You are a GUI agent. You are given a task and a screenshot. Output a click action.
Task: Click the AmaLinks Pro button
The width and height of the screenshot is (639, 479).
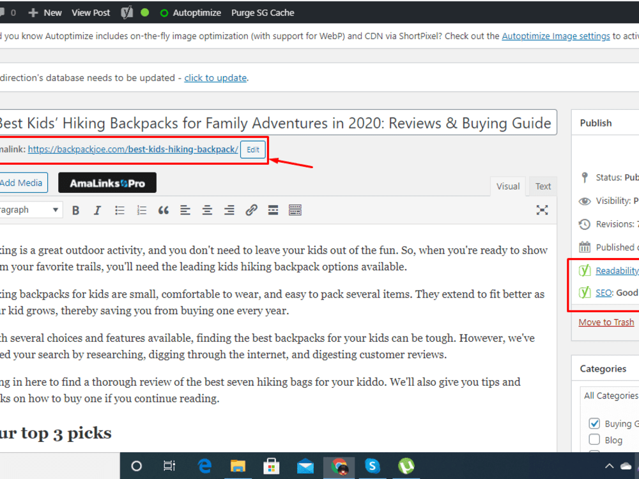(107, 183)
